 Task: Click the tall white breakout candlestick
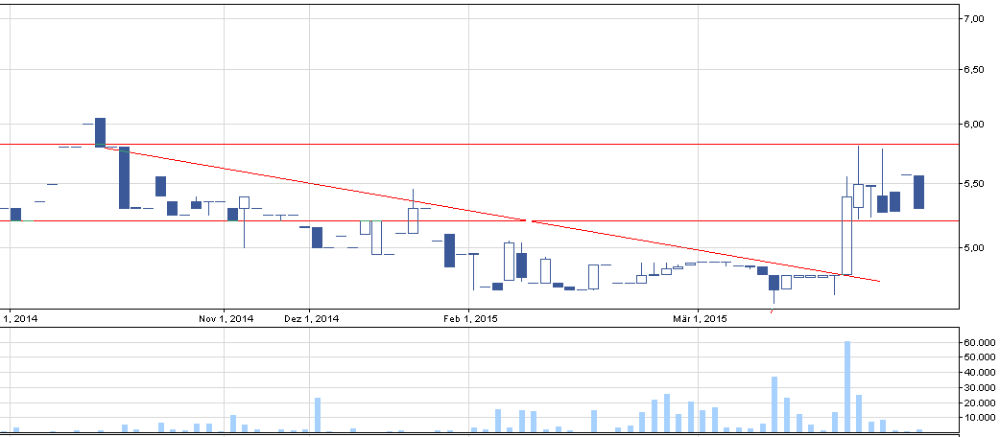pyautogui.click(x=846, y=235)
